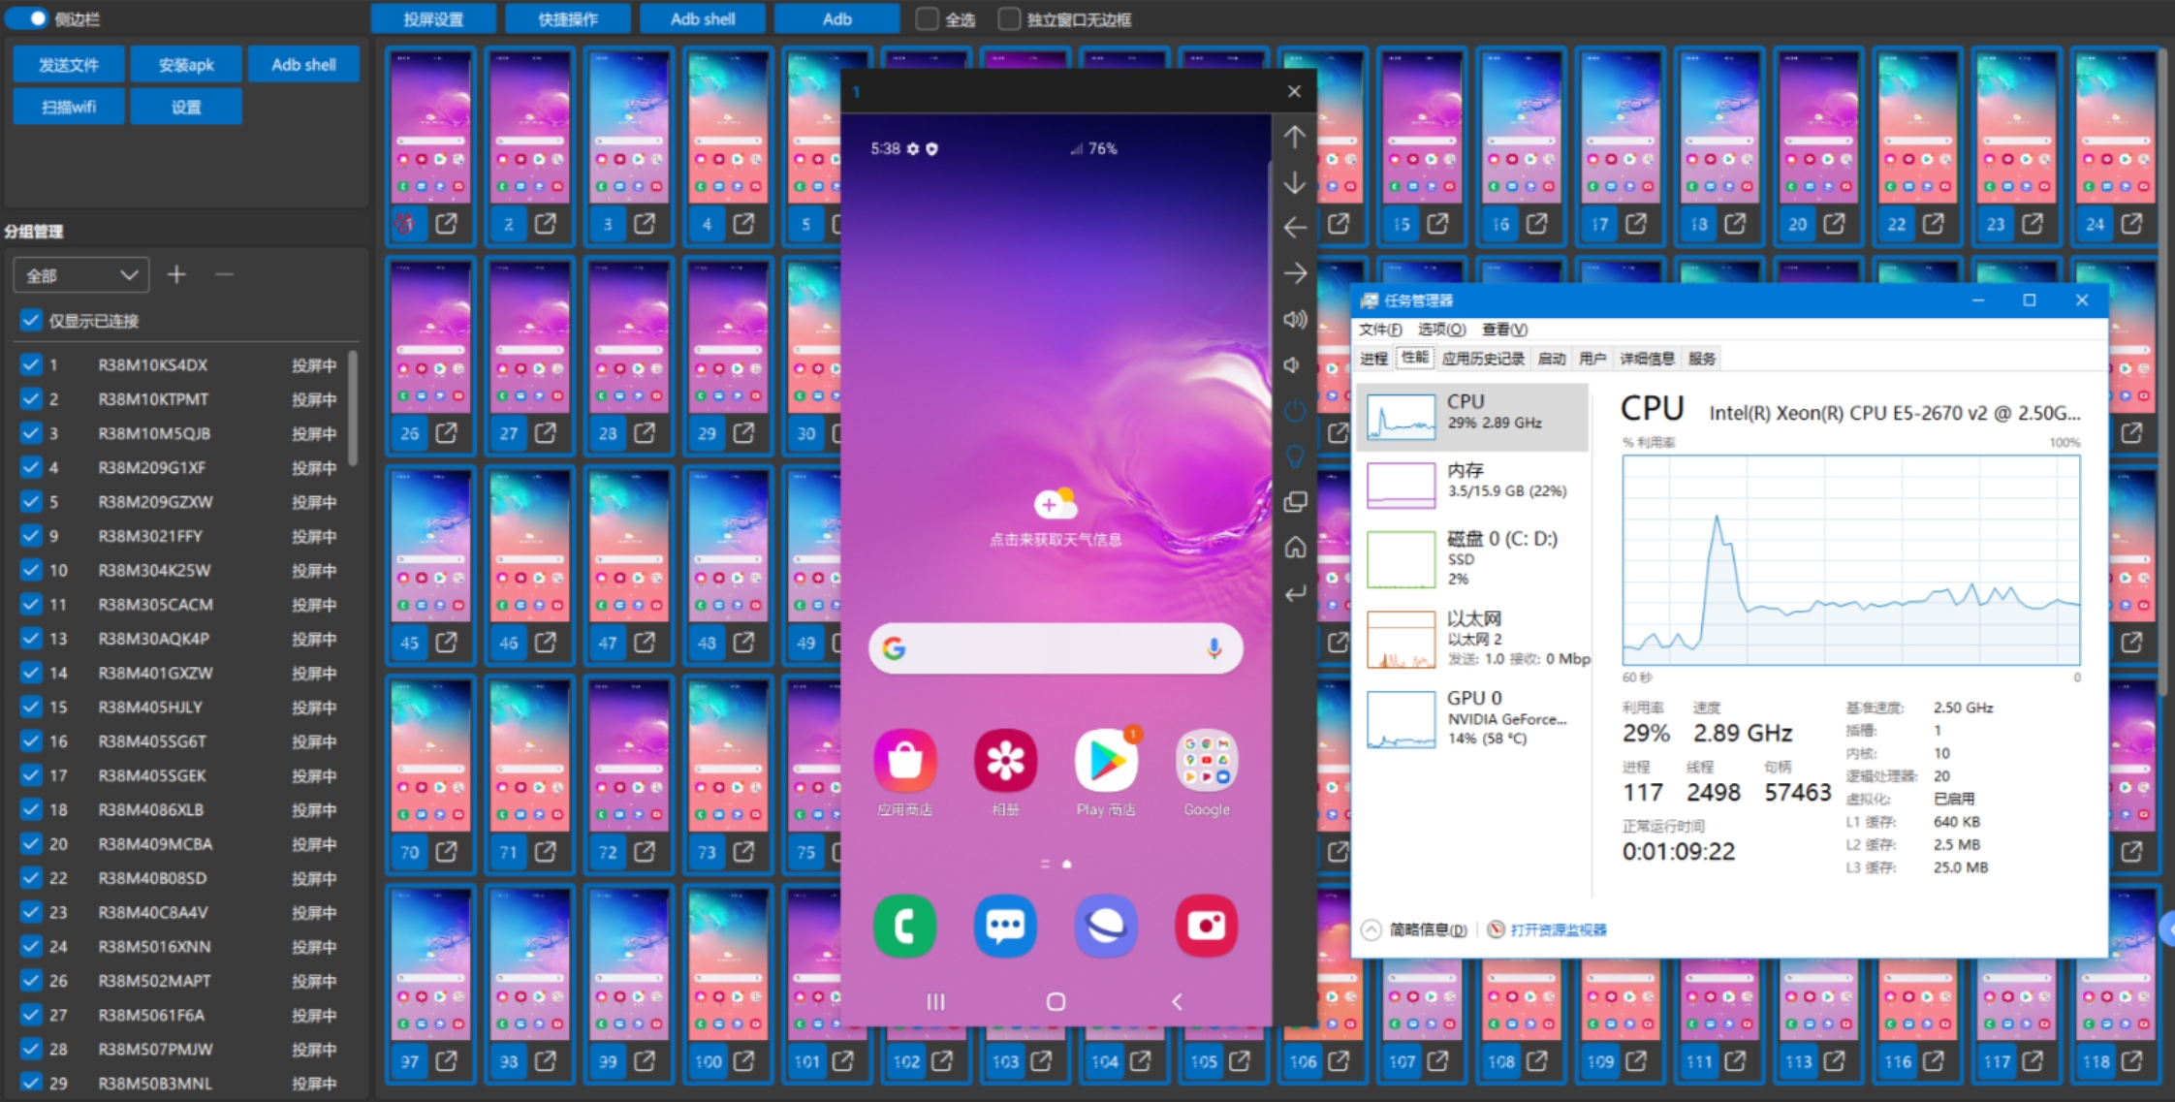Open the 打开资源监视器 link
The width and height of the screenshot is (2175, 1102).
tap(1558, 929)
